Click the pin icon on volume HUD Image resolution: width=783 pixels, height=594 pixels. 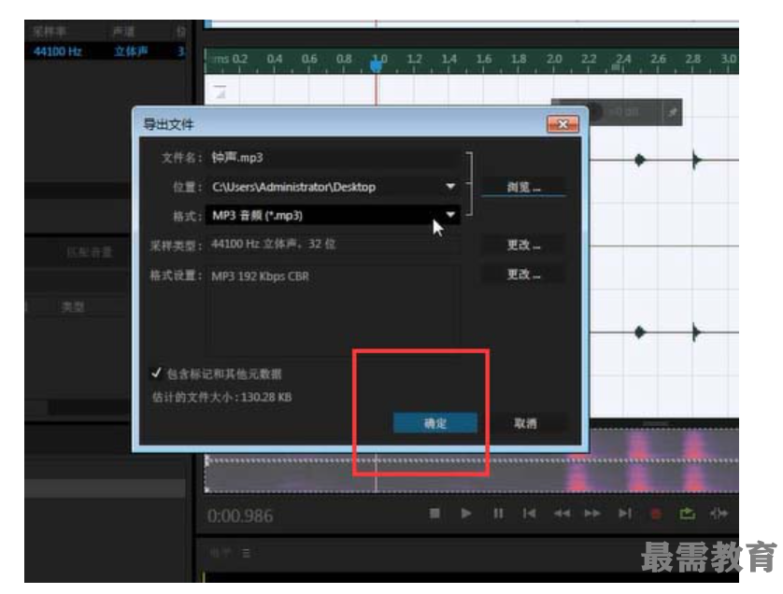point(672,112)
